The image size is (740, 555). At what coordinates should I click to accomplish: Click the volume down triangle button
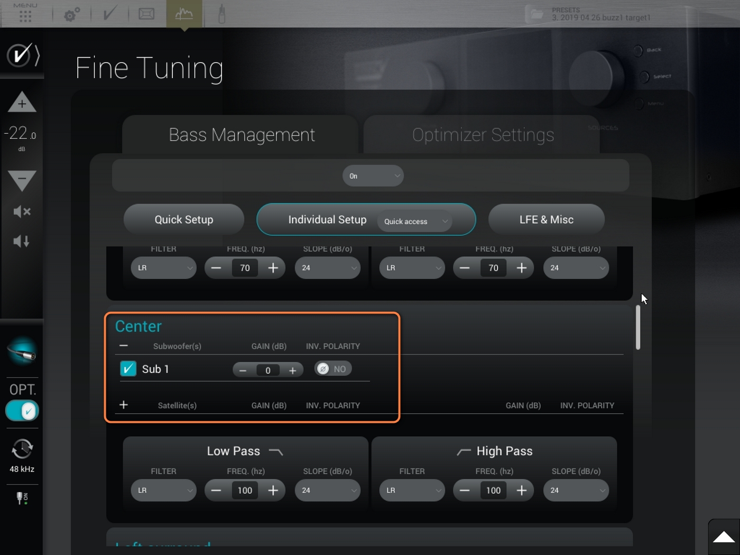[22, 180]
